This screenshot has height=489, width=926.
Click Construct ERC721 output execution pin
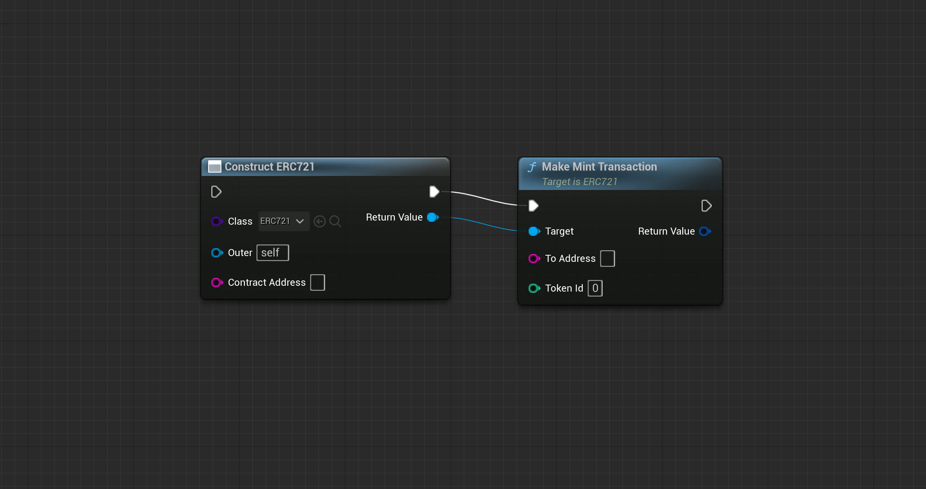click(434, 192)
